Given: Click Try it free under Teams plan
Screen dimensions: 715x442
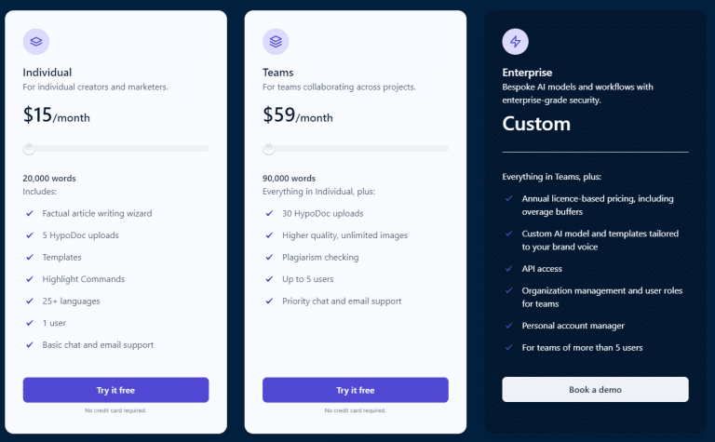Looking at the screenshot, I should [x=356, y=390].
